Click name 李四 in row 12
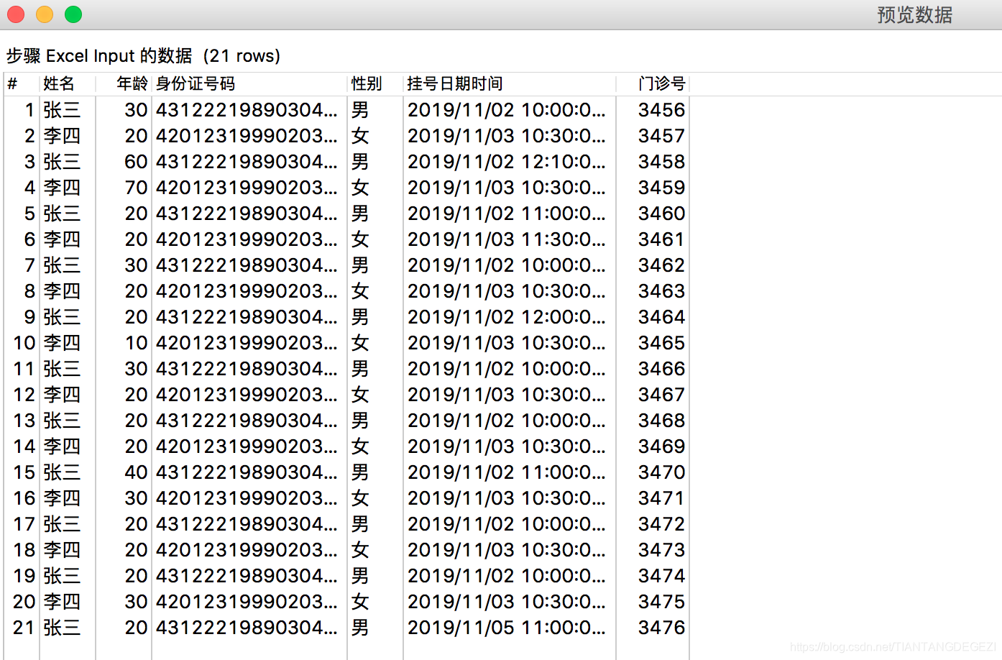Screen dimensions: 1002x660 [62, 395]
